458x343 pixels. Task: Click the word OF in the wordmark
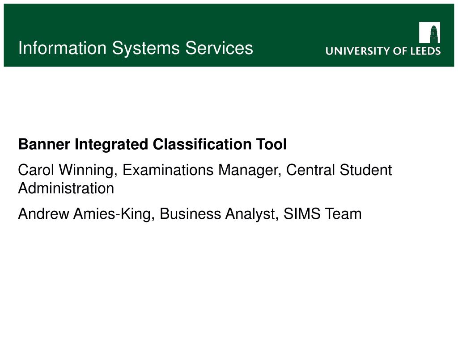(400, 51)
